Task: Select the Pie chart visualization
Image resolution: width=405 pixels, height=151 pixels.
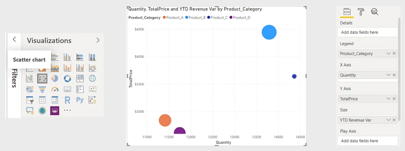Action: coord(54,78)
